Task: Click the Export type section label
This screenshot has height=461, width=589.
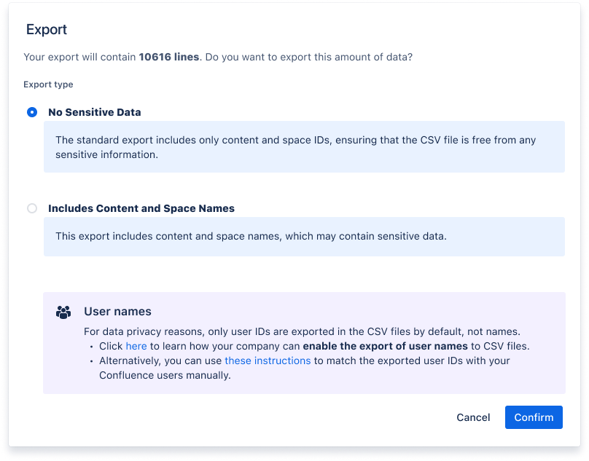Action: (x=48, y=84)
